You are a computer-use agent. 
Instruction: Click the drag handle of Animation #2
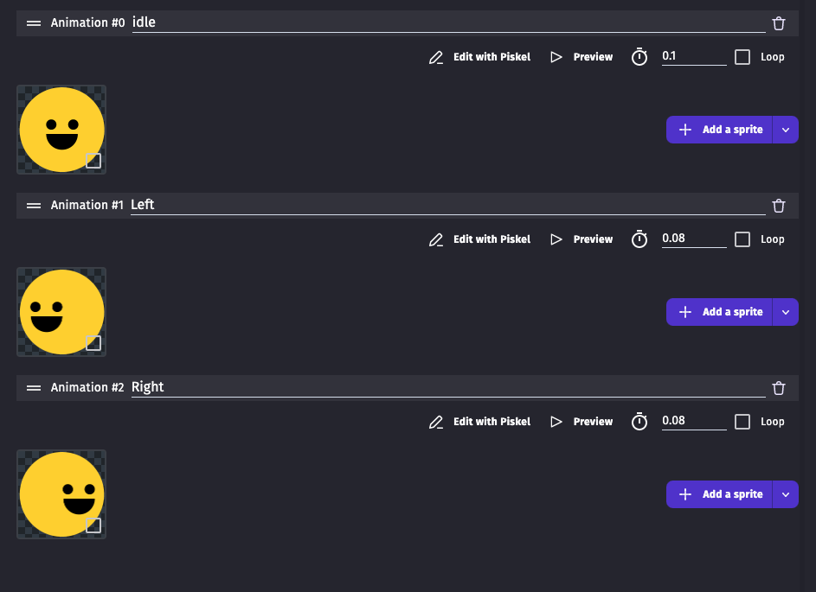[34, 388]
